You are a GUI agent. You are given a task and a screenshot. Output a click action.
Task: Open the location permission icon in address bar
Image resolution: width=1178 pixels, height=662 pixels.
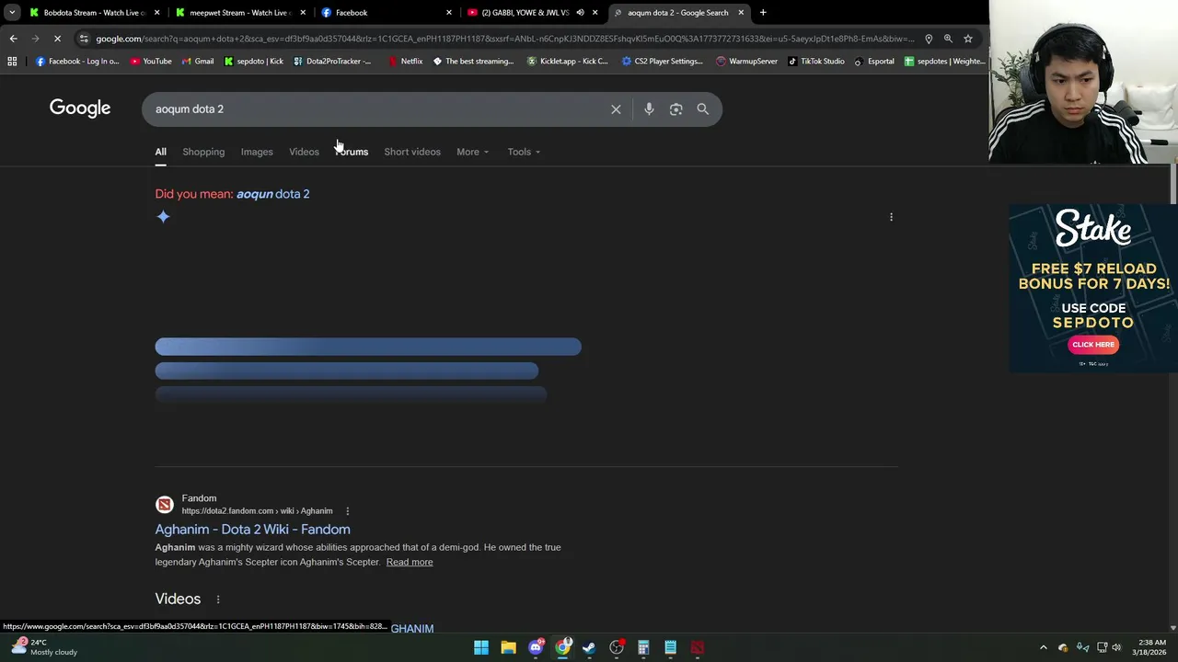click(x=929, y=39)
